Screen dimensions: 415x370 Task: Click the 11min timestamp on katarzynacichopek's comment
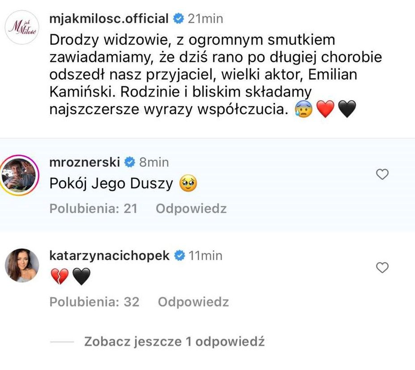(205, 255)
